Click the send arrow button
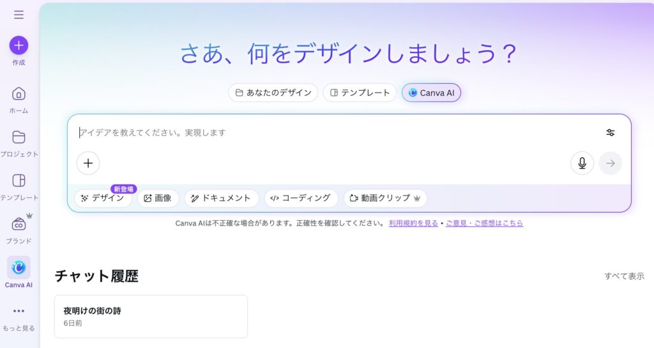654x348 pixels. click(610, 163)
